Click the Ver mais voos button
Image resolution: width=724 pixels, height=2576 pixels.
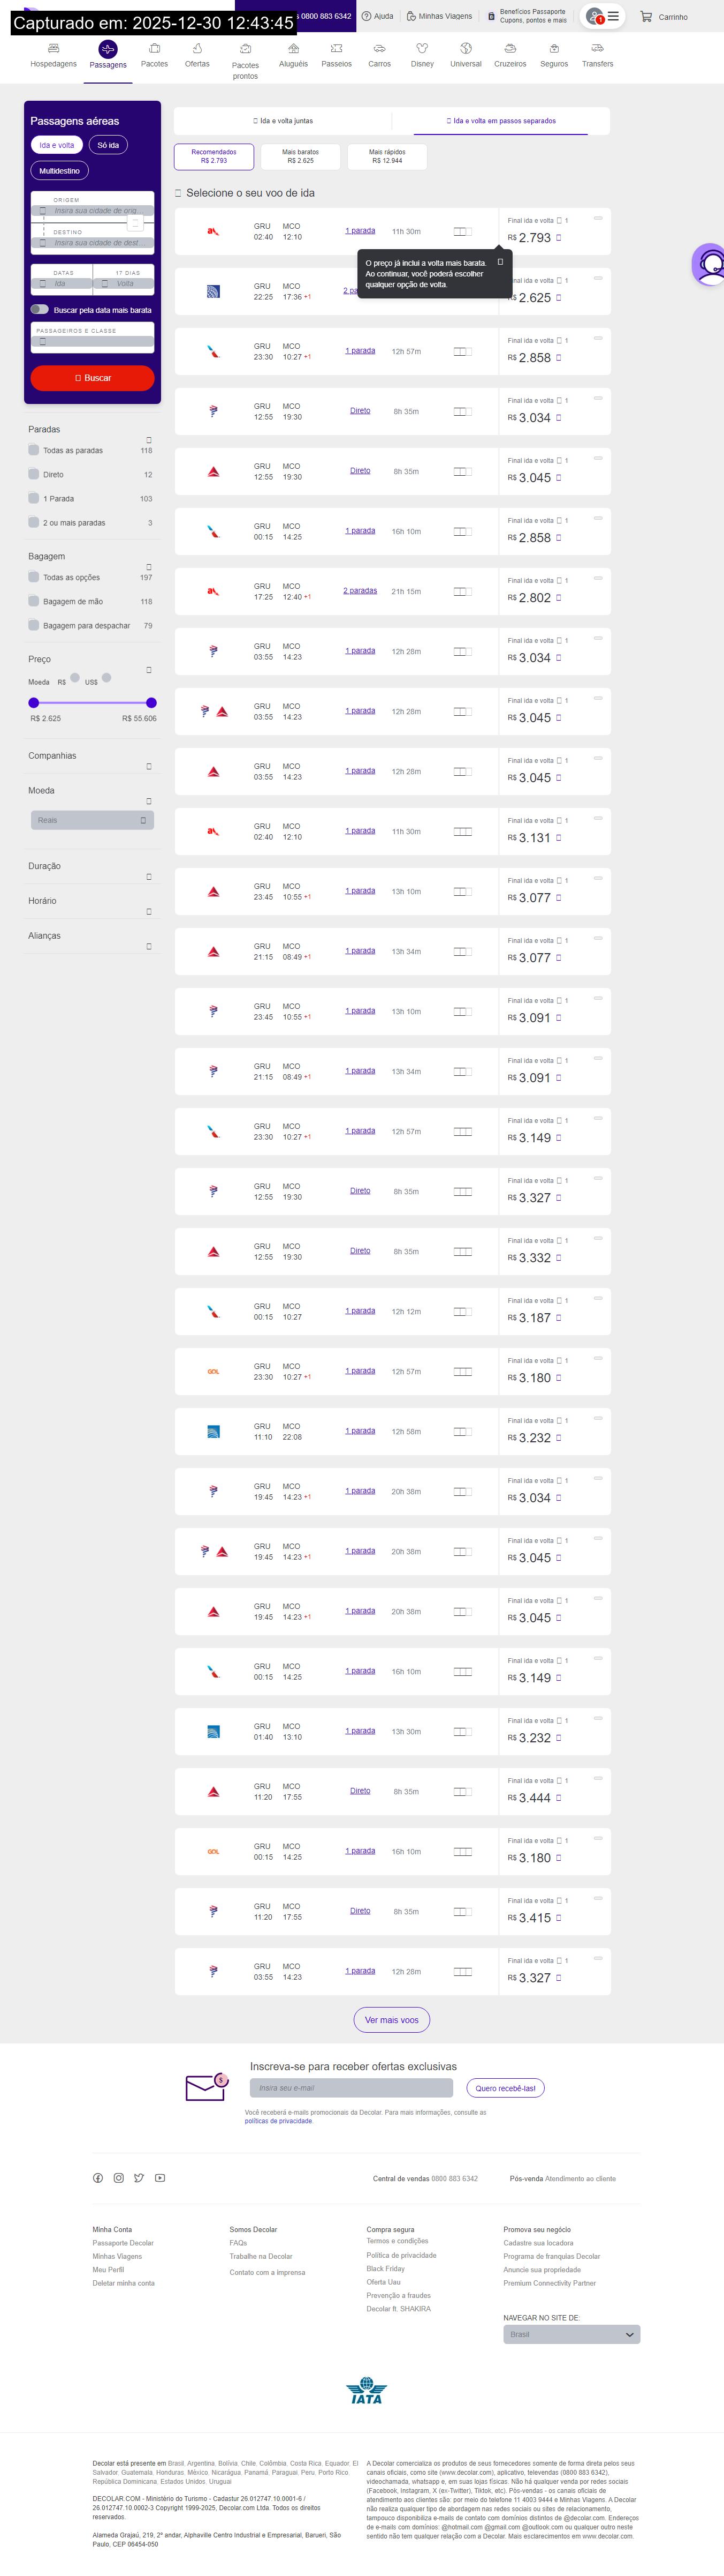tap(392, 2020)
